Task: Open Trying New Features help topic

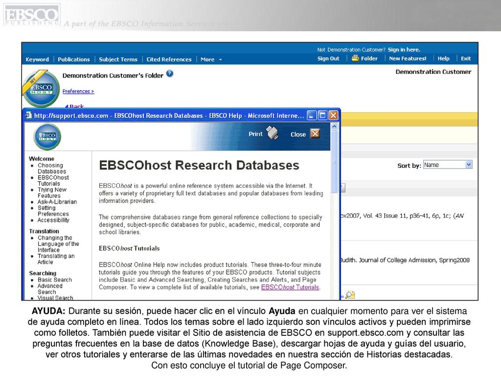Action: 52,192
